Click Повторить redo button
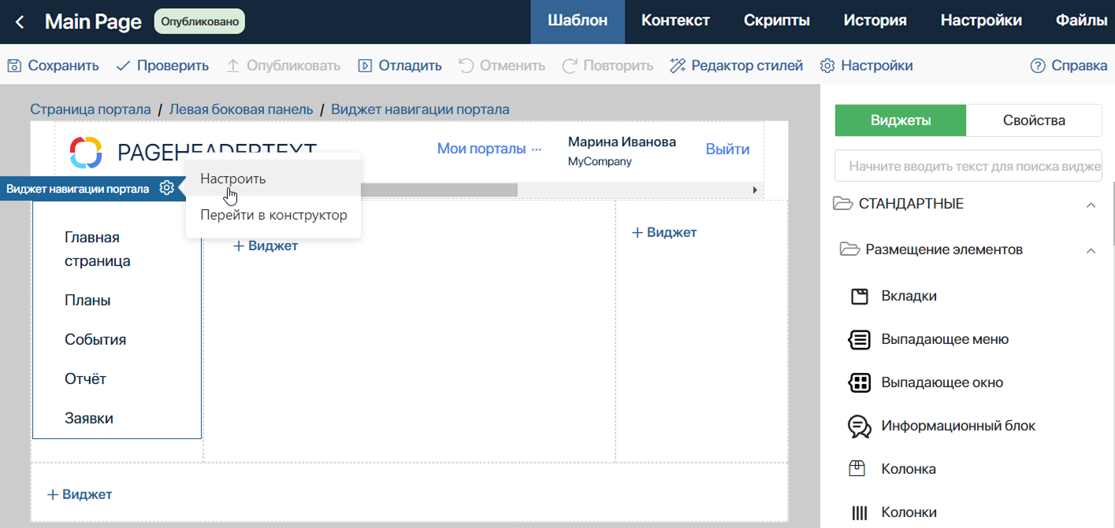The width and height of the screenshot is (1115, 528). click(608, 65)
